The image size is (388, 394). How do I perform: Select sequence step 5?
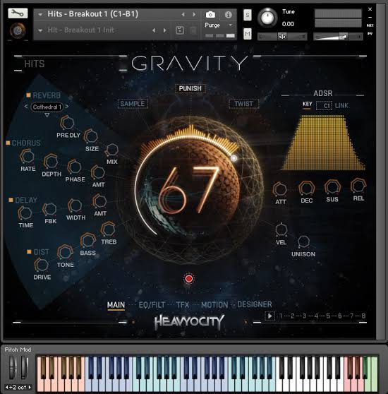[328, 316]
